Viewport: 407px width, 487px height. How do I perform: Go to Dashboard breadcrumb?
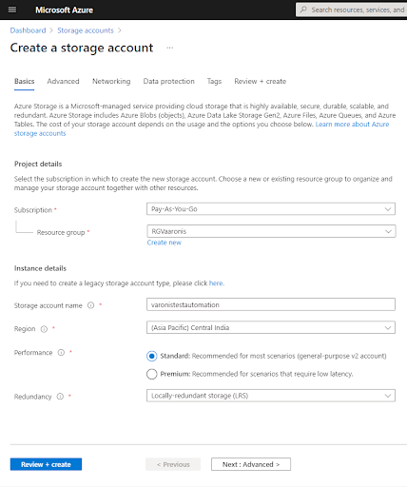28,30
